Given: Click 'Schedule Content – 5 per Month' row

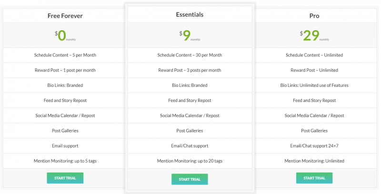Looking at the screenshot, I should (65, 55).
